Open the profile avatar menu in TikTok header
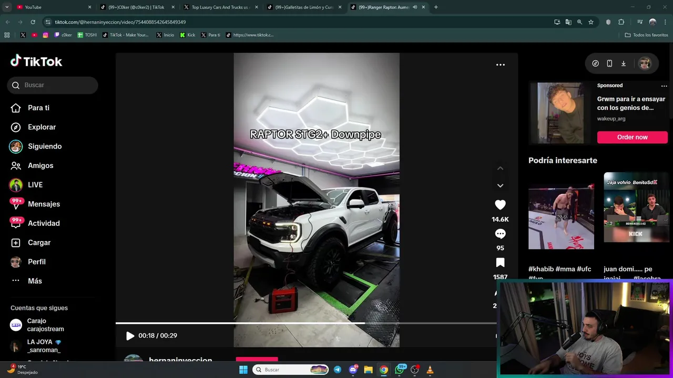 click(x=645, y=64)
